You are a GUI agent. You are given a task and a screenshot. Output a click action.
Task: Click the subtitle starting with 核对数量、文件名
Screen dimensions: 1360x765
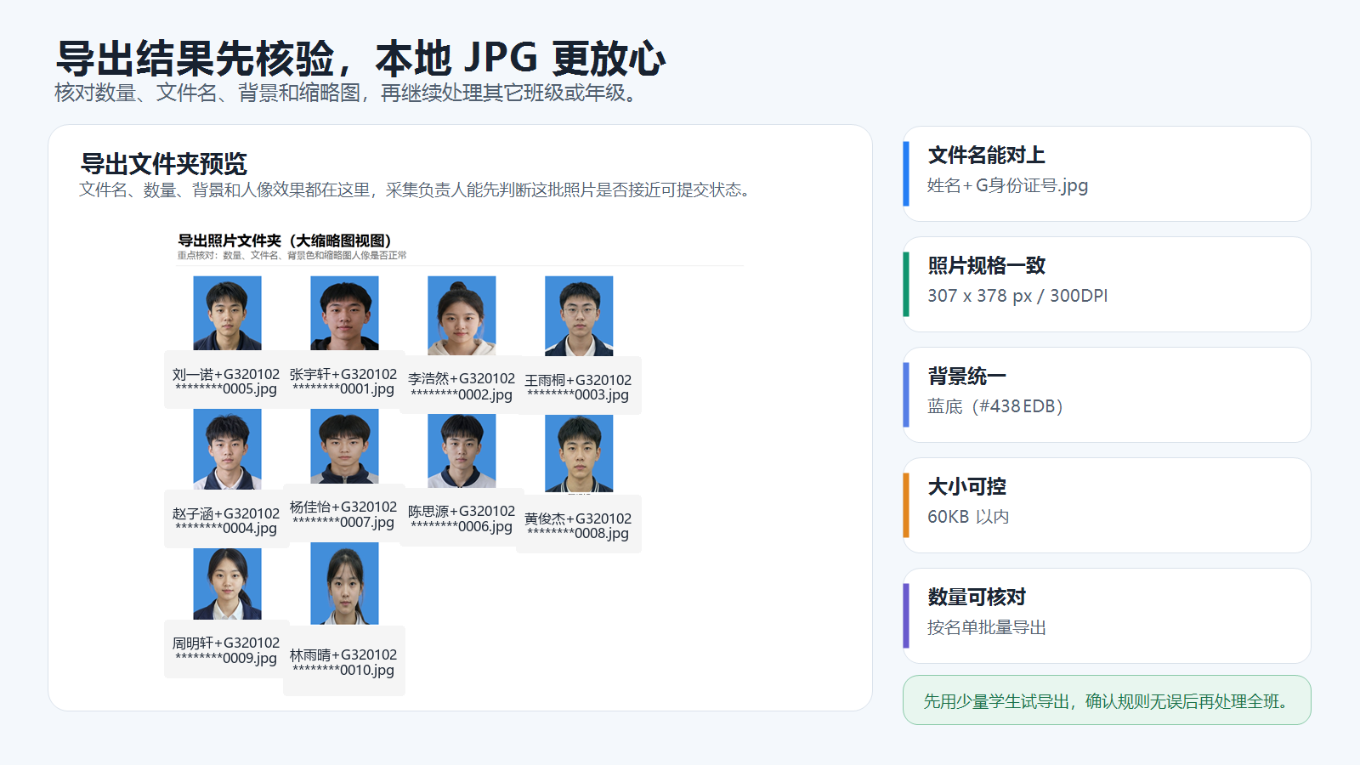pos(348,93)
